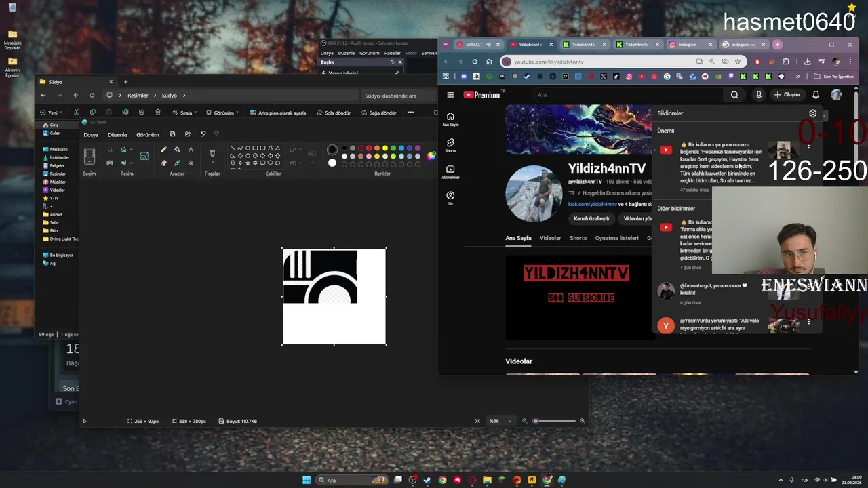Click the Chrome downloads icon
The image size is (868, 488).
807,62
